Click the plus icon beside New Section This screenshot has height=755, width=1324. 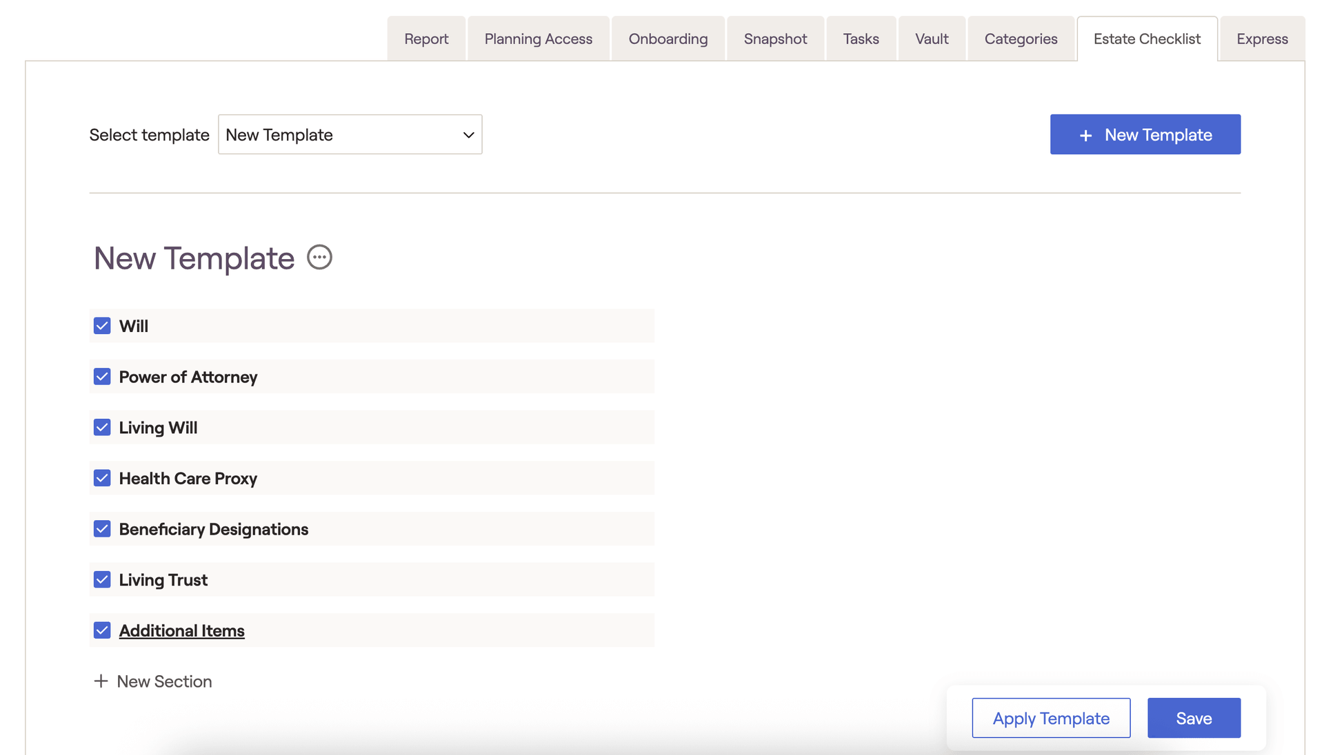(x=101, y=681)
